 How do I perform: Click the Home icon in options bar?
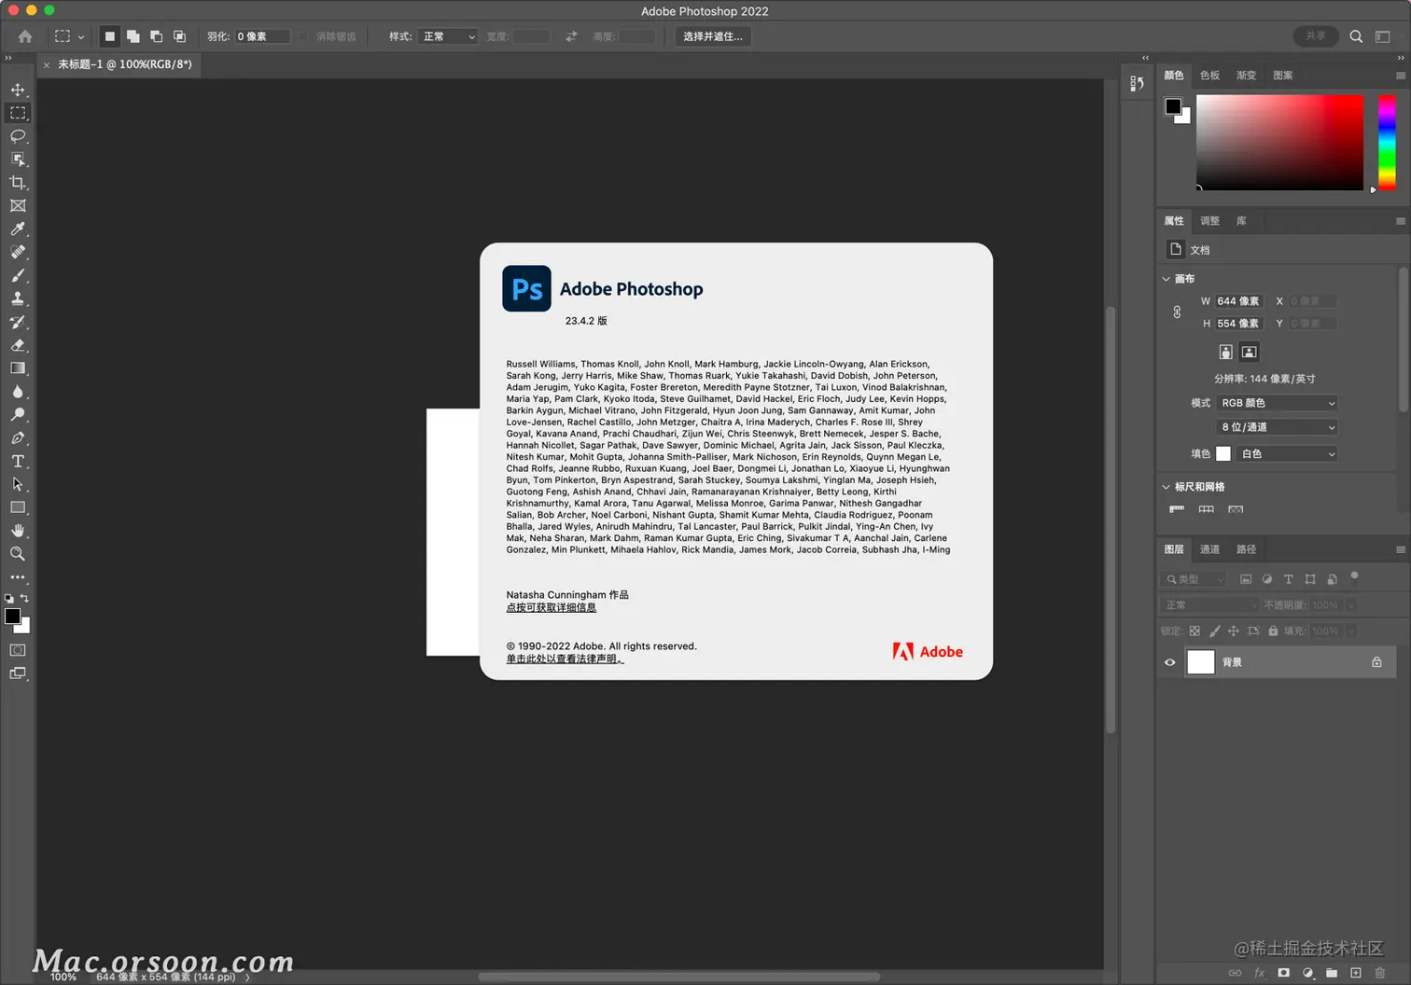pos(25,36)
